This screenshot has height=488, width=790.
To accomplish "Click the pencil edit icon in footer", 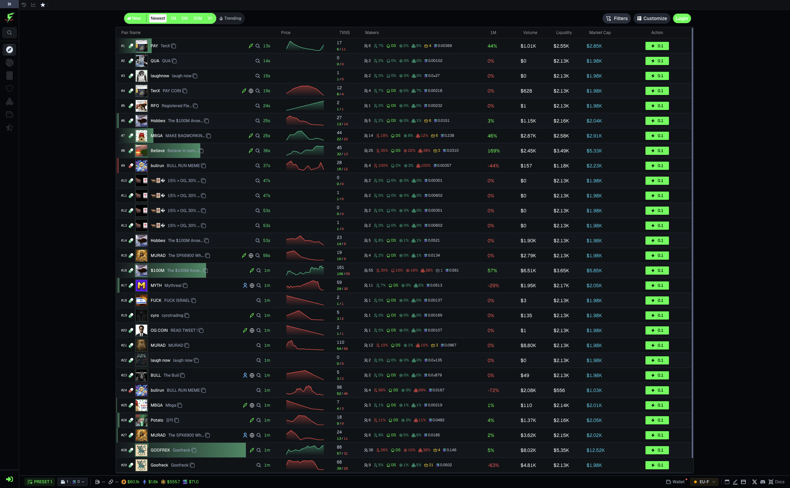I will 735,482.
